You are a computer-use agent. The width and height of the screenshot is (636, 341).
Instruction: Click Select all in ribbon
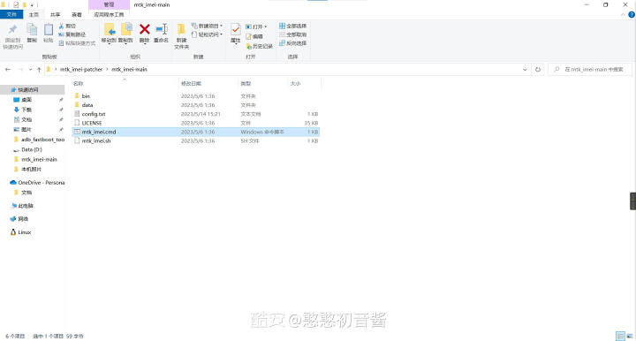click(x=292, y=26)
